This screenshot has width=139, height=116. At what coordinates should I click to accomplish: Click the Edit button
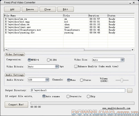[x=66, y=9]
